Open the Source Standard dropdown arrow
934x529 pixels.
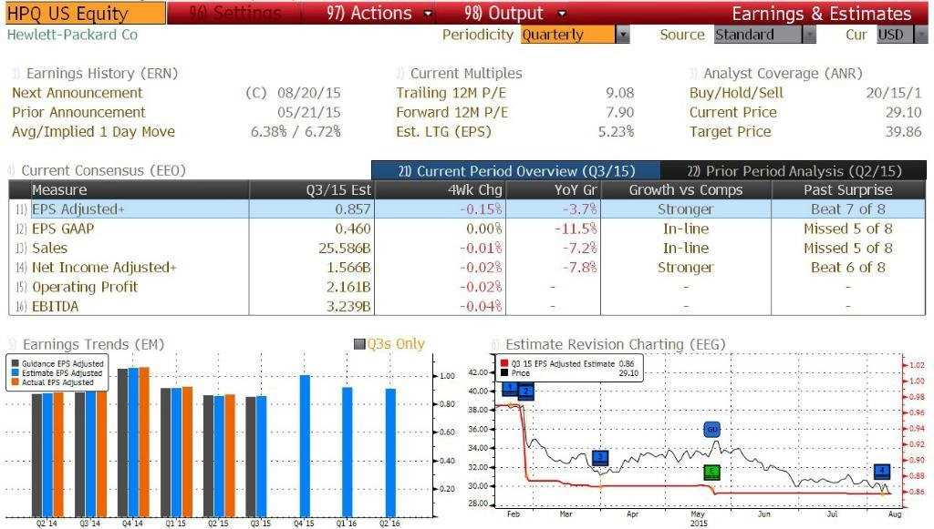[x=809, y=35]
